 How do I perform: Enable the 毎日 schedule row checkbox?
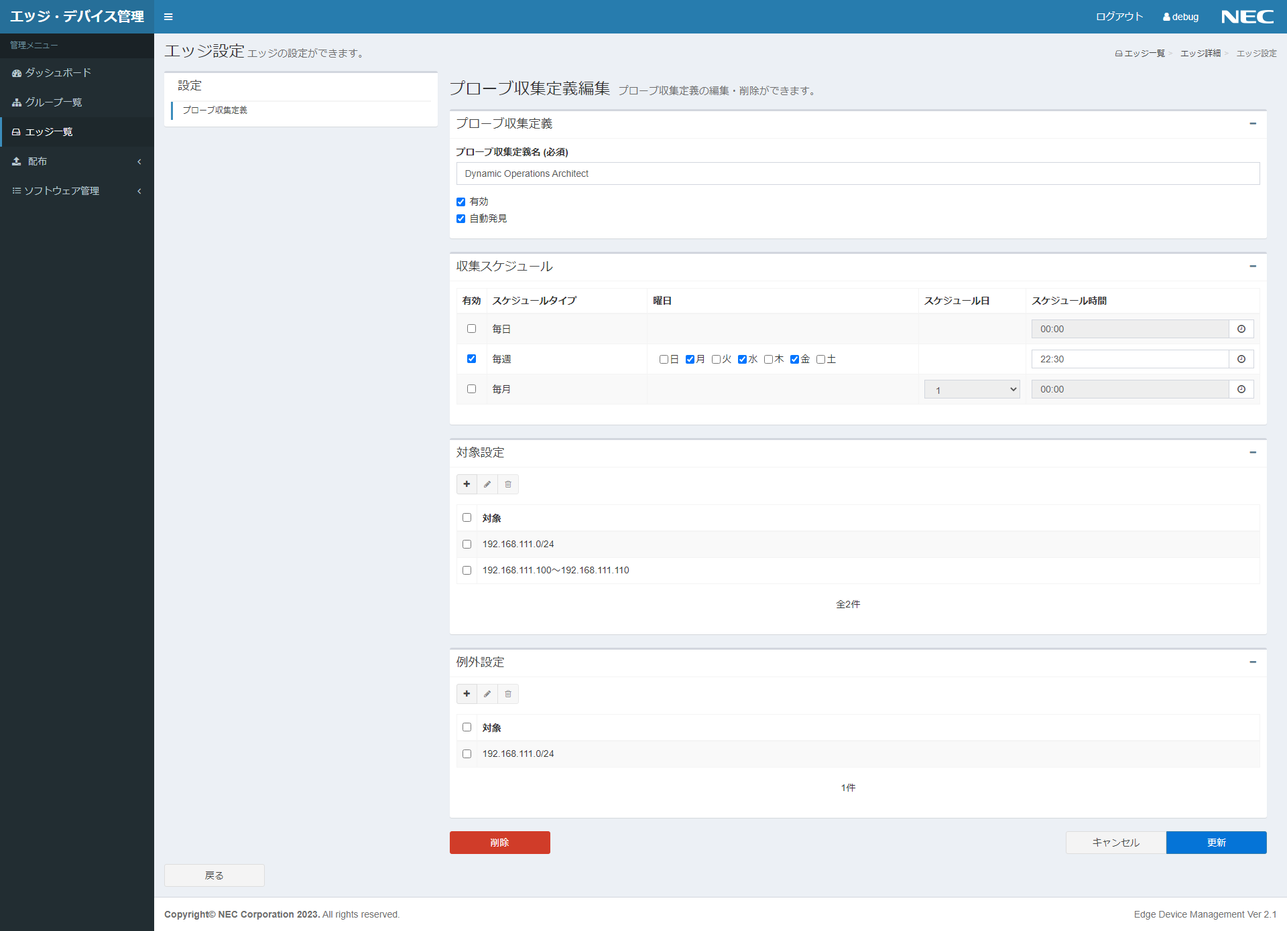point(471,328)
